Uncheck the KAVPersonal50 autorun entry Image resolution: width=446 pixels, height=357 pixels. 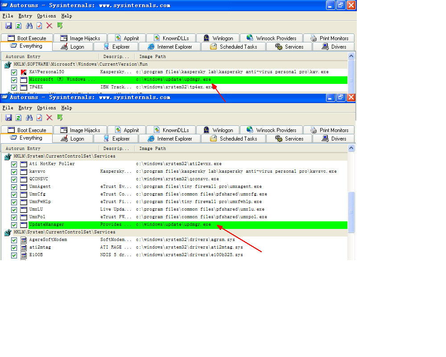(14, 72)
